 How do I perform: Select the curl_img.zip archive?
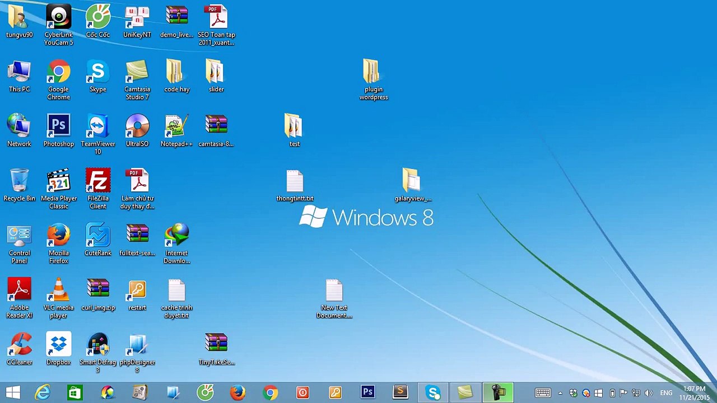click(98, 294)
